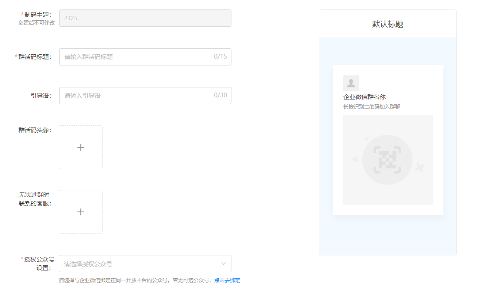Focus the 群活码标题 input field
The height and width of the screenshot is (289, 497).
pos(145,57)
